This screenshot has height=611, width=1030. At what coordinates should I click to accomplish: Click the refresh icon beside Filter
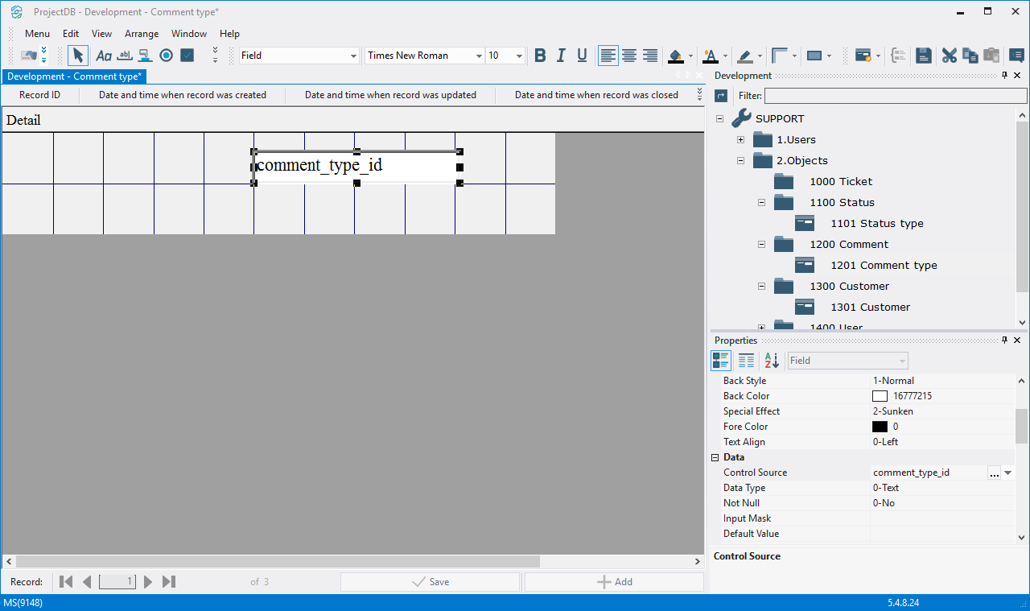721,96
